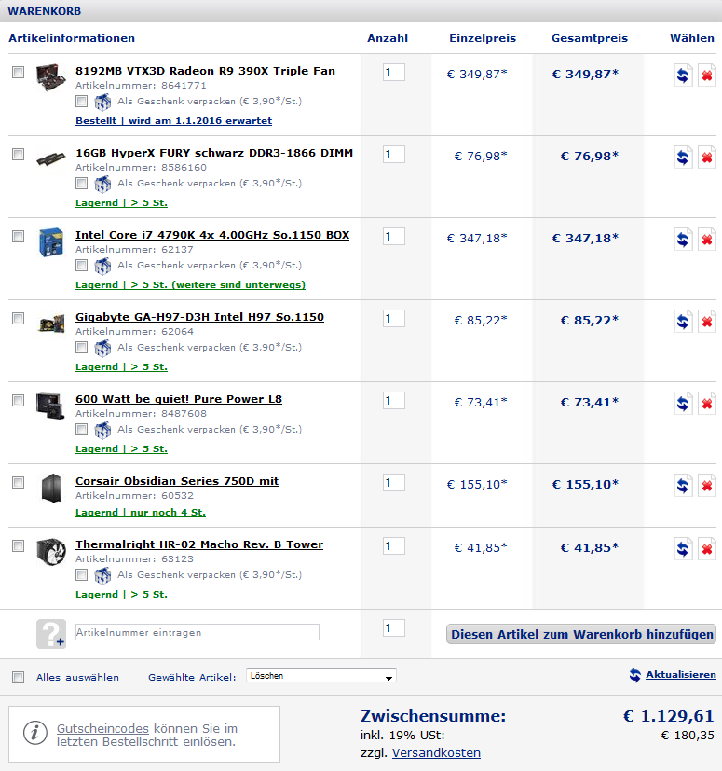Click the refresh icon for Radeon R9 390X
This screenshot has width=722, height=771.
coord(683,76)
